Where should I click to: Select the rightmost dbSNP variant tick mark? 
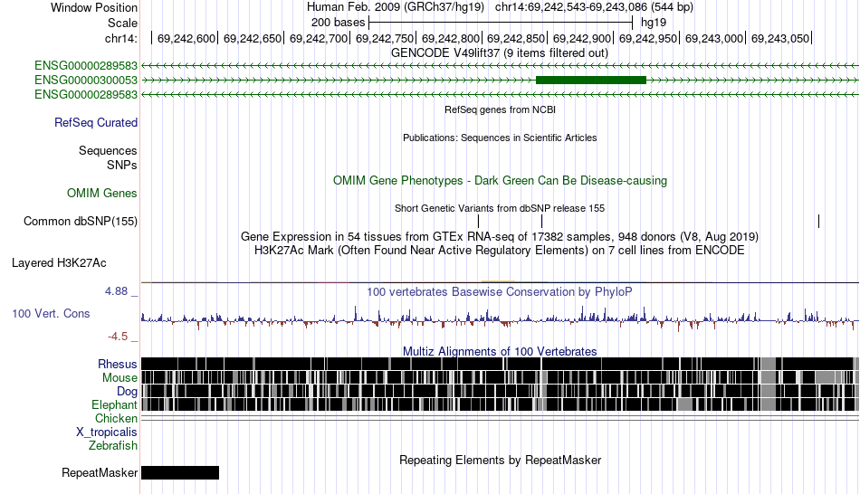click(x=819, y=221)
